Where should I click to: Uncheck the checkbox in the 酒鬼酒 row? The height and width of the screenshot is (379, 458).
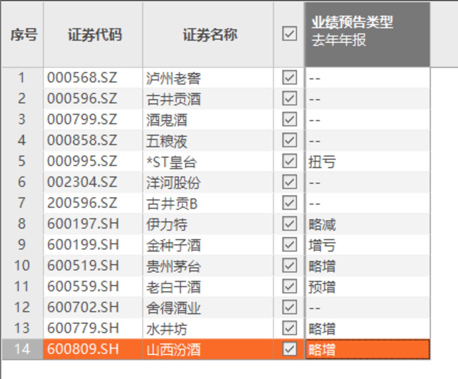290,120
